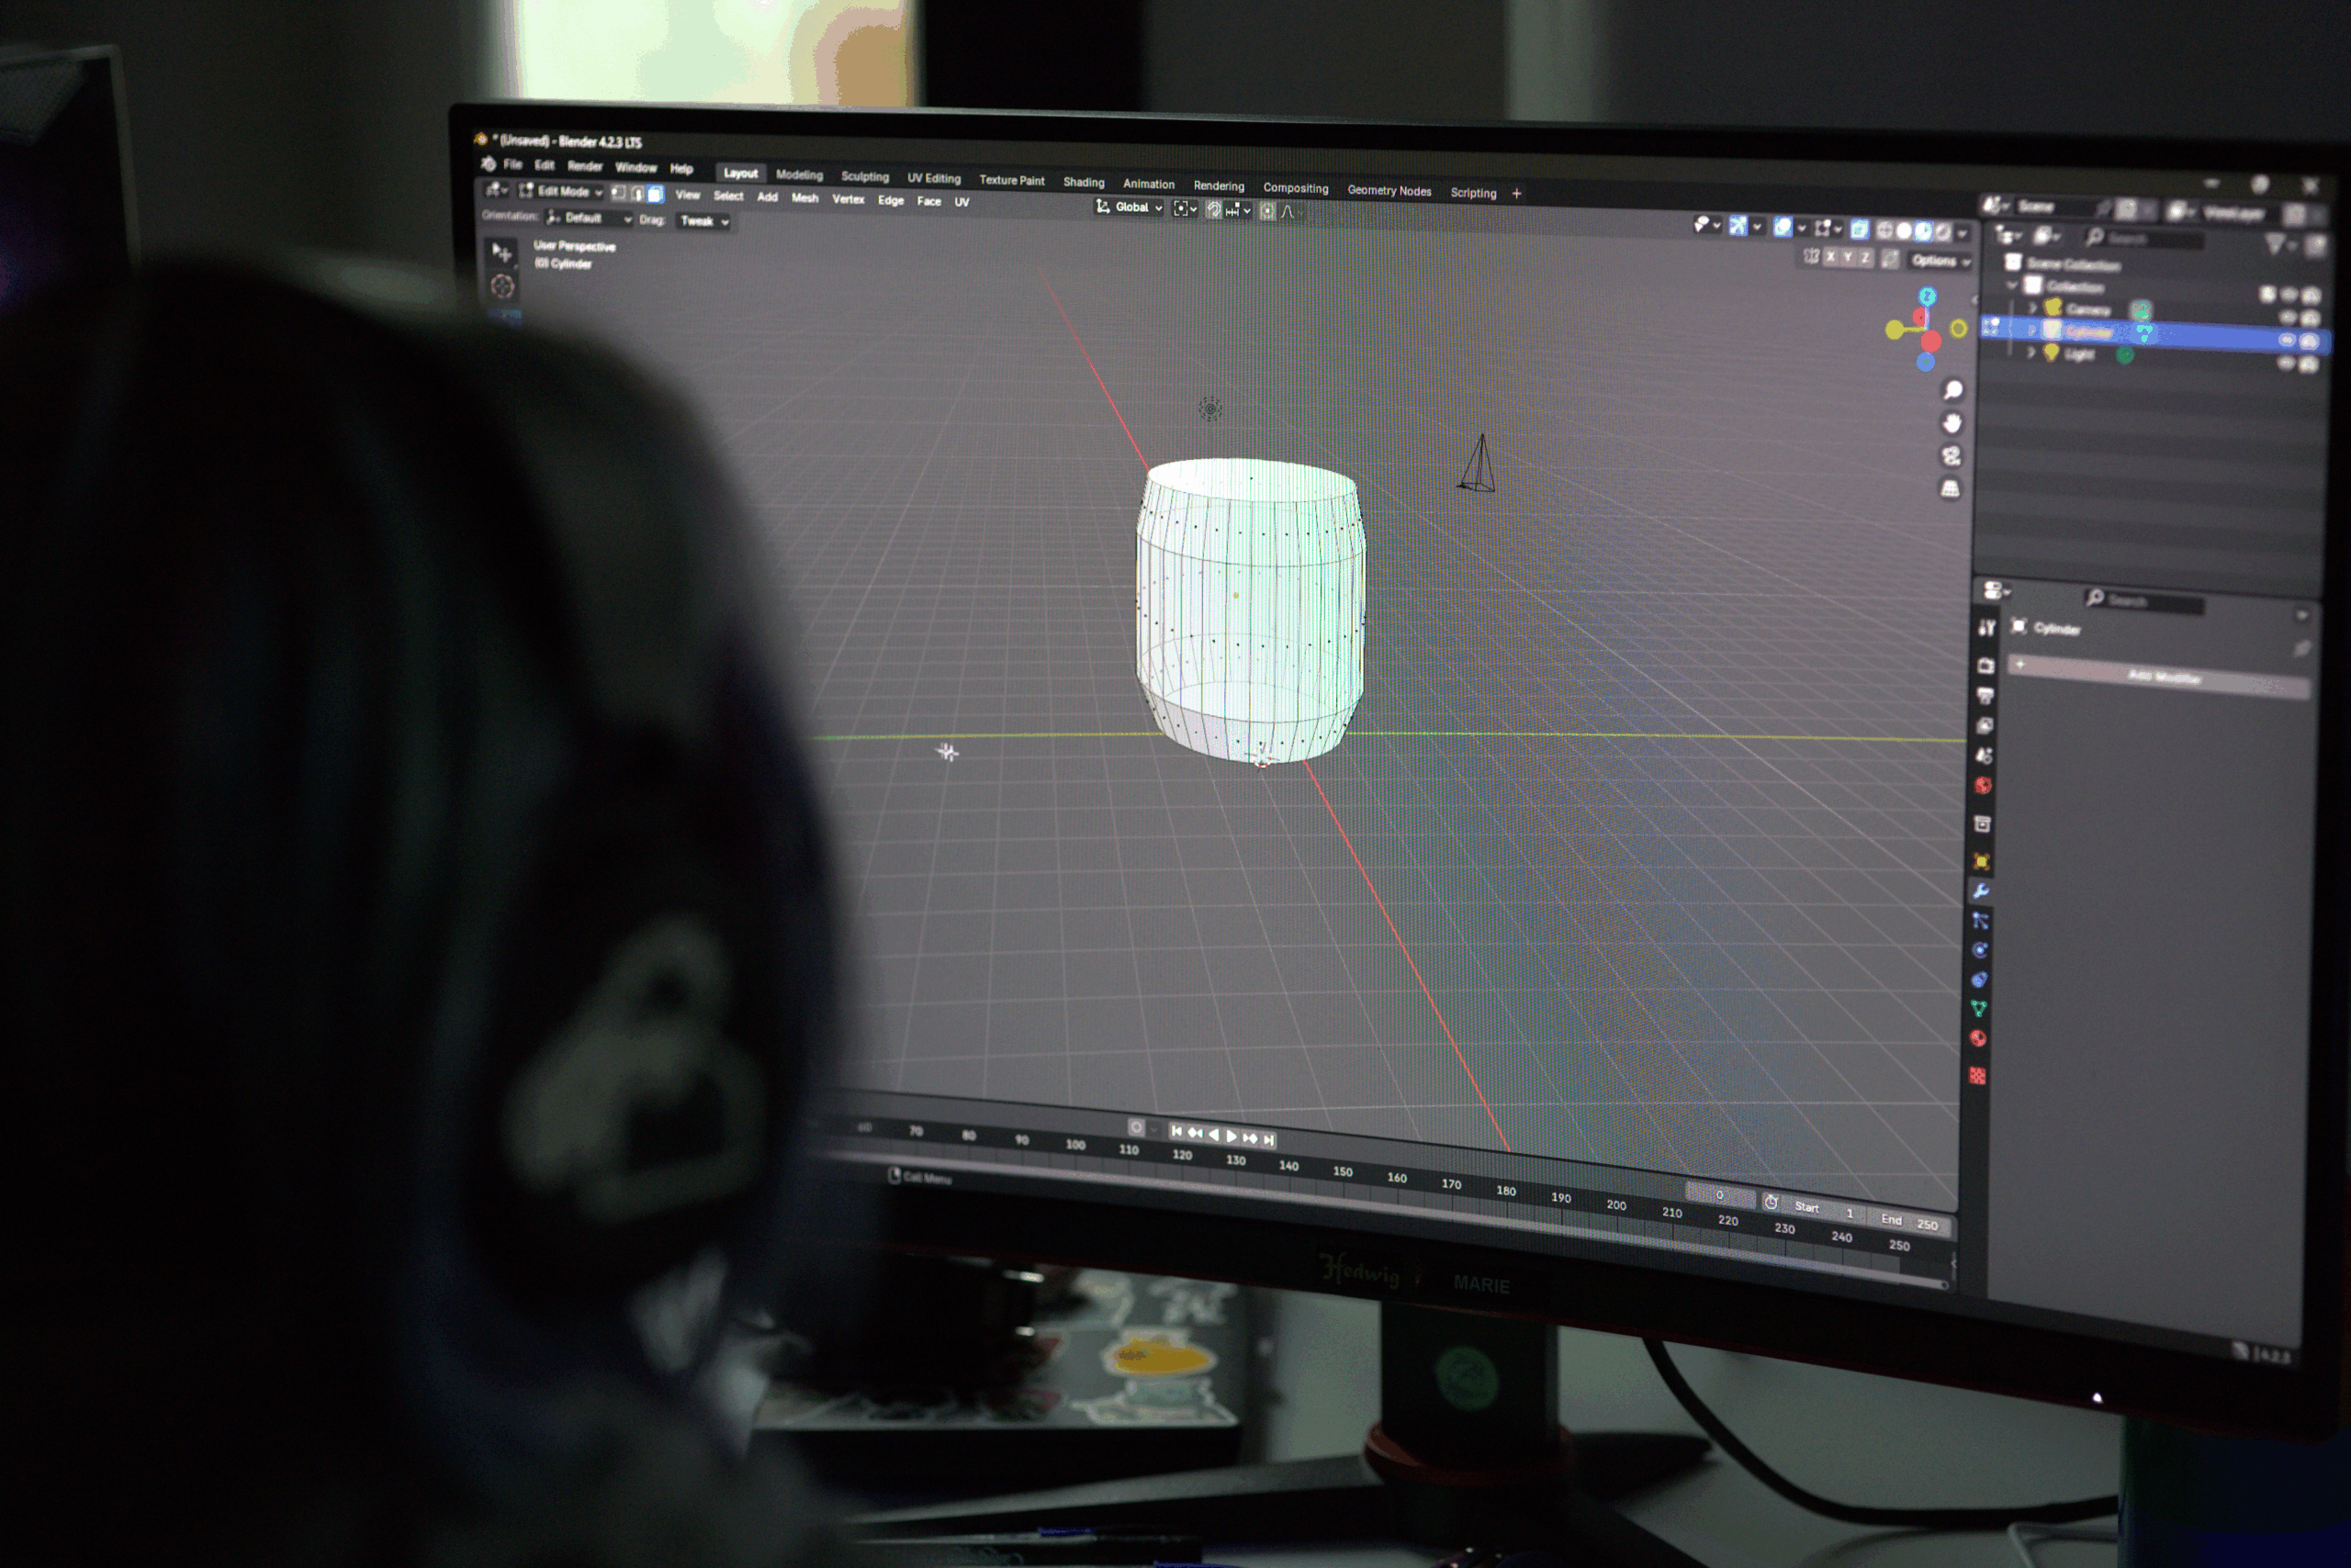This screenshot has width=2351, height=1568.
Task: Click the play animation button
Action: coord(1232,1136)
